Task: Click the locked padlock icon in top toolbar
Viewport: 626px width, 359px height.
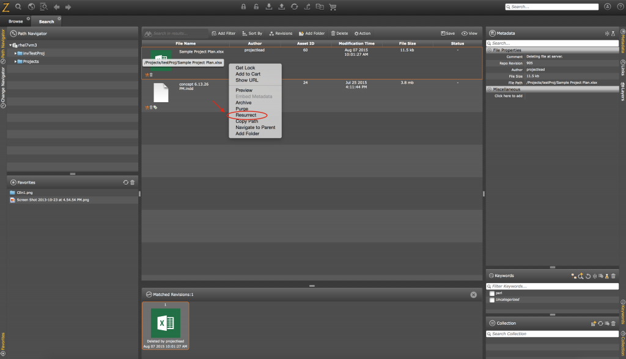Action: coord(243,7)
